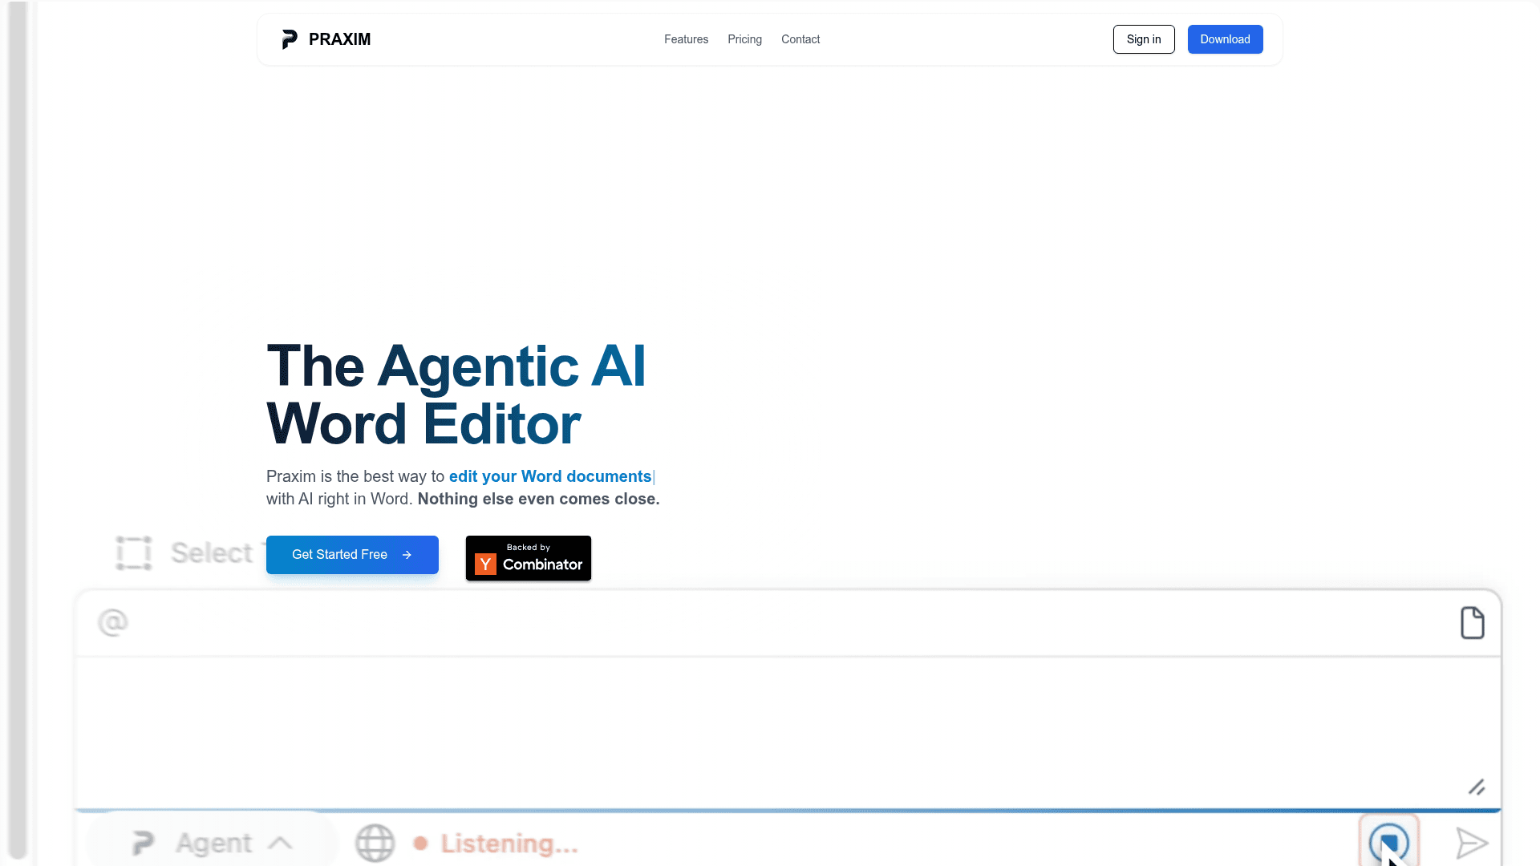This screenshot has height=866, width=1540.
Task: Click the globe web search icon
Action: 375,843
